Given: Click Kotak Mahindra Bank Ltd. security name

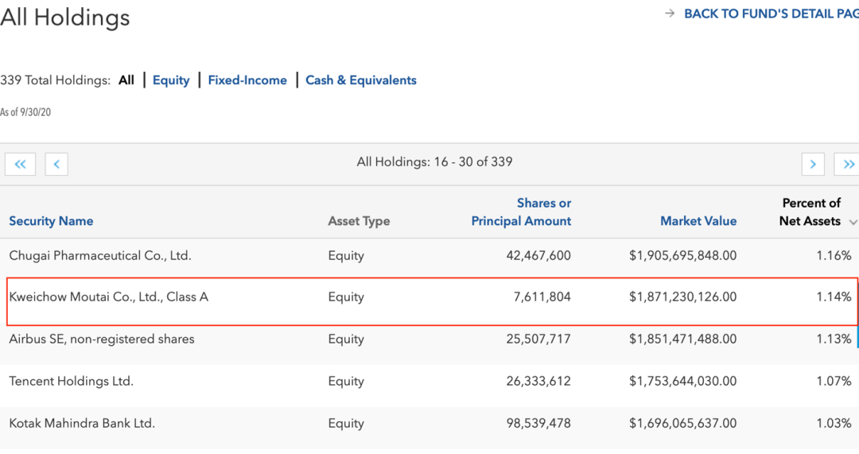Looking at the screenshot, I should pos(82,424).
